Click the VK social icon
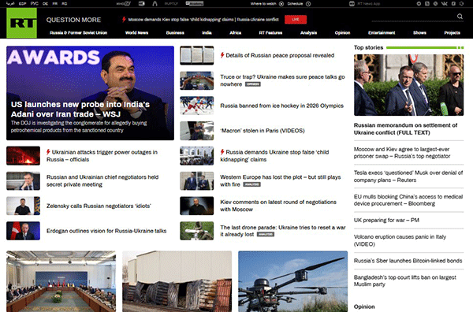 [x=445, y=4]
